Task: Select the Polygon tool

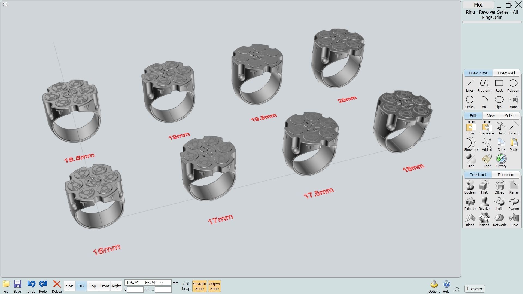Action: pyautogui.click(x=513, y=86)
